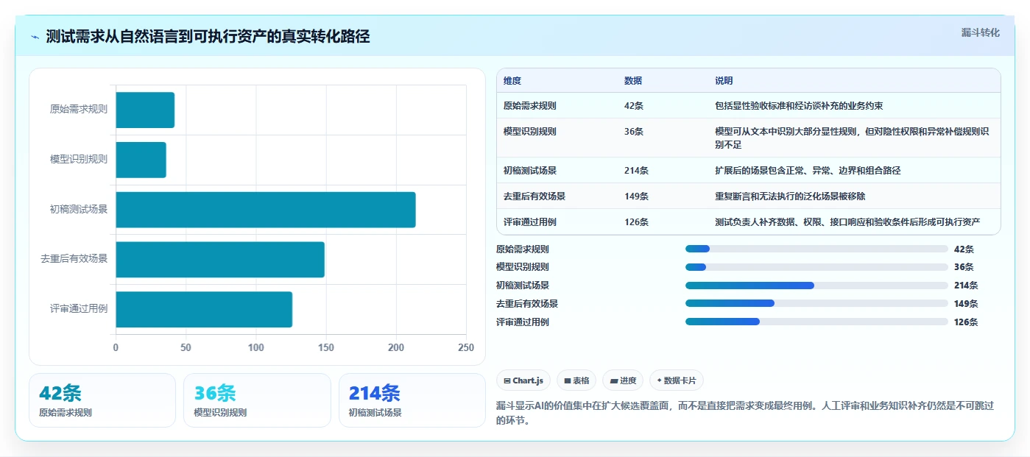Viewport: 1030px width, 457px height.
Task: Open the 214条 初稿测试场景 data card
Action: tap(412, 400)
